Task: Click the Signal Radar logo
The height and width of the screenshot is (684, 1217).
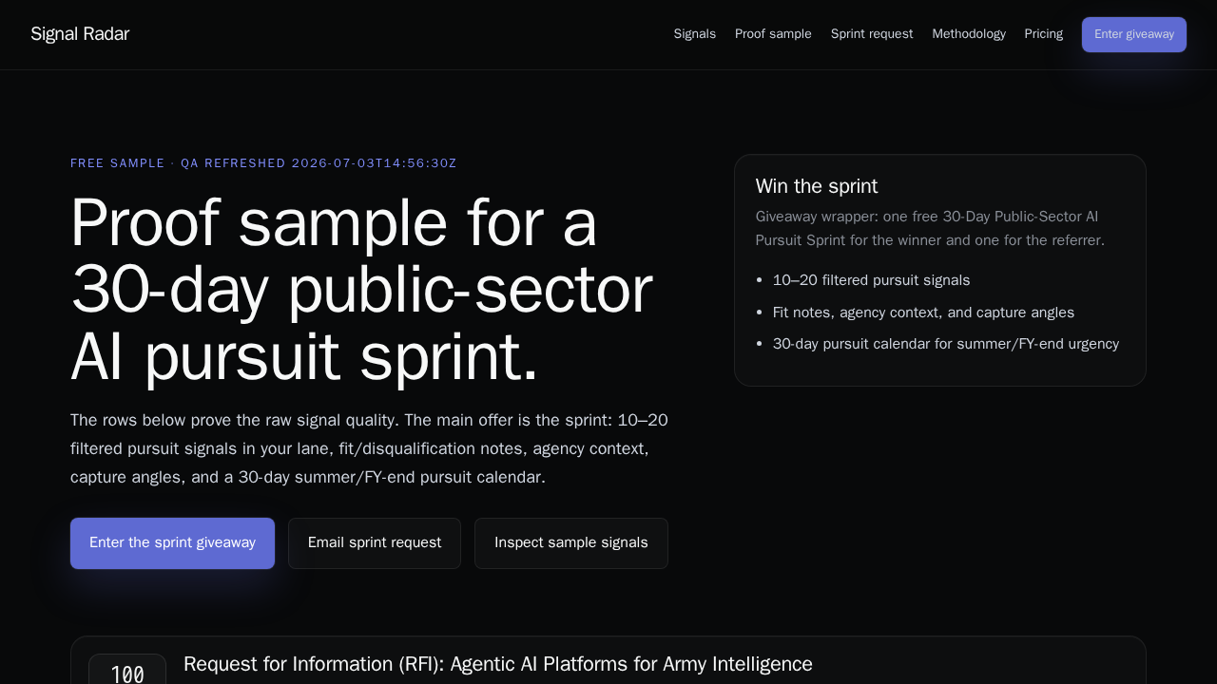Action: tap(80, 34)
